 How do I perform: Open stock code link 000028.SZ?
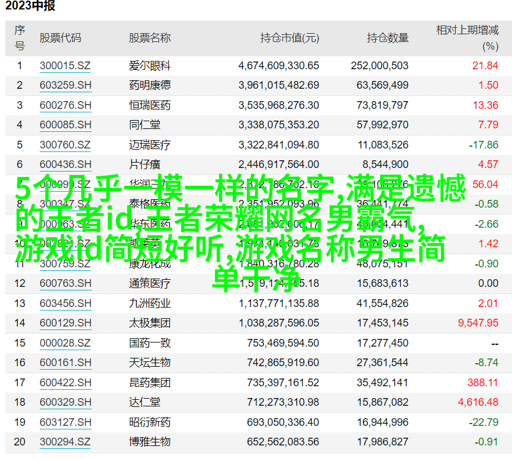[65, 343]
